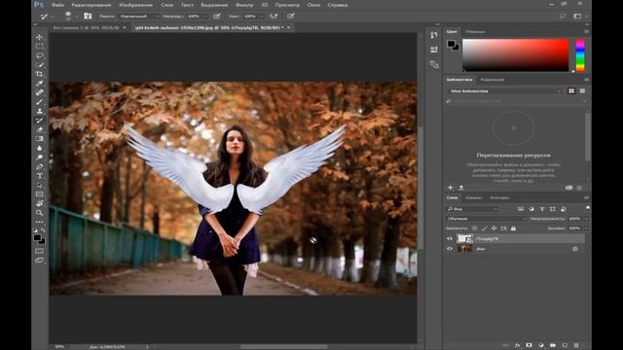Select the Blur droplet tool
Viewport: 623px width, 350px height.
coord(39,148)
